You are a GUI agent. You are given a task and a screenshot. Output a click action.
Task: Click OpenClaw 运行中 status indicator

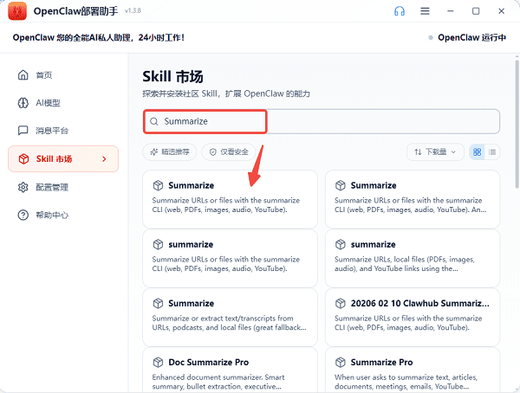click(x=467, y=37)
